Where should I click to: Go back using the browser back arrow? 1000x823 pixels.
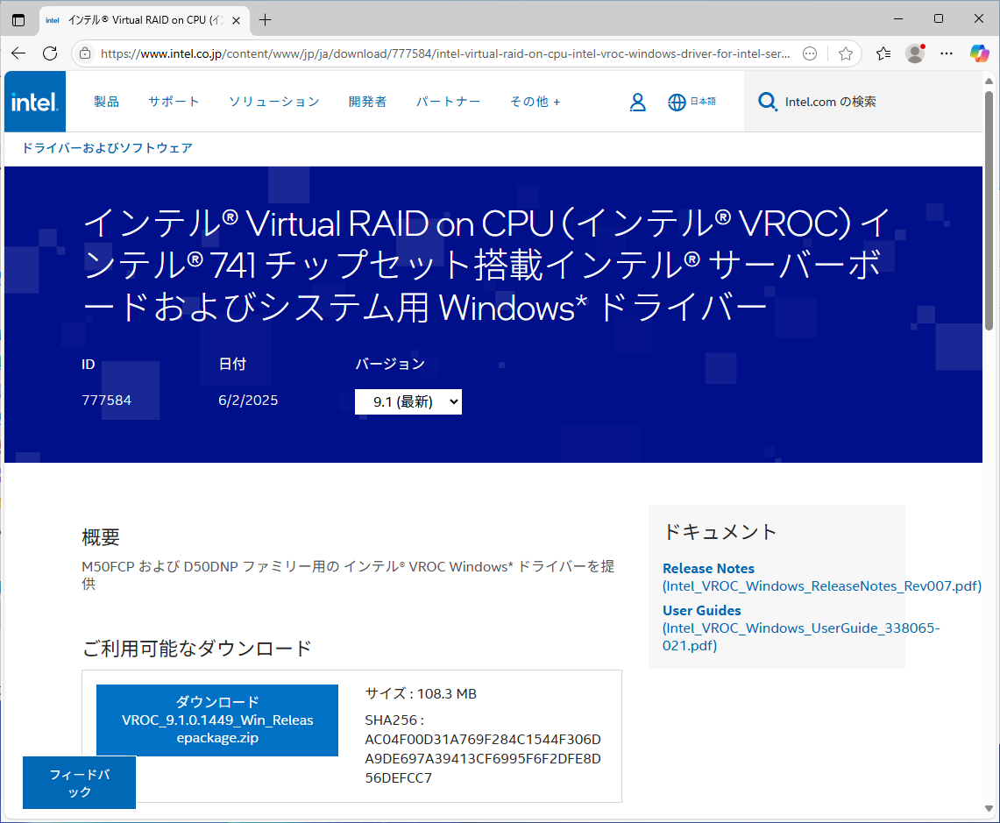(x=18, y=53)
